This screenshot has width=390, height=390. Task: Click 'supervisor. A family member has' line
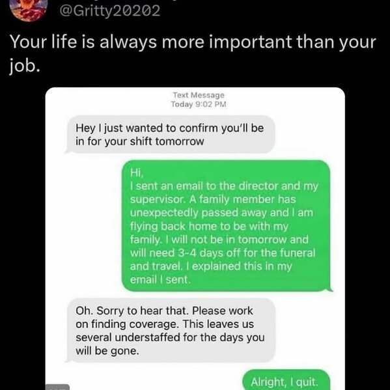(213, 199)
